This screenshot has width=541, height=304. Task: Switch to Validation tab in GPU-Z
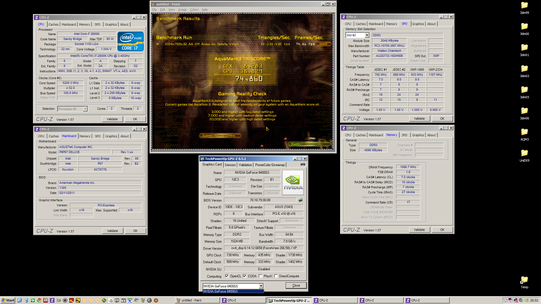coord(245,165)
